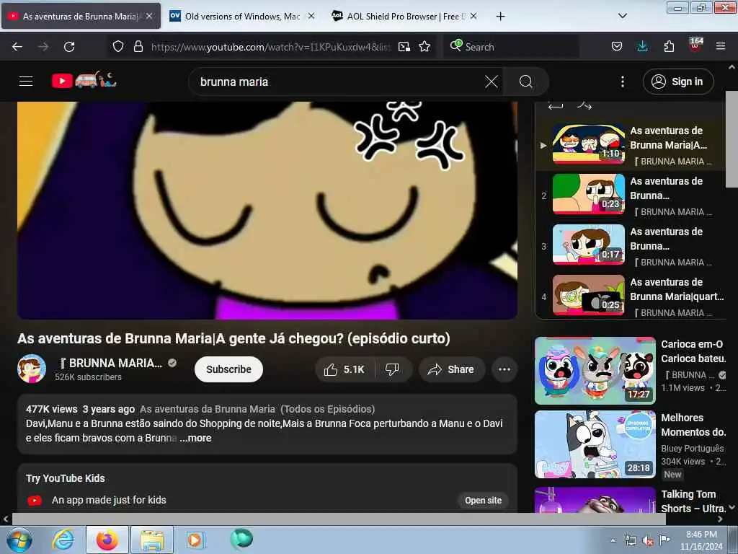This screenshot has width=738, height=554.
Task: Open the YouTube guide hamburger menu
Action: (26, 81)
